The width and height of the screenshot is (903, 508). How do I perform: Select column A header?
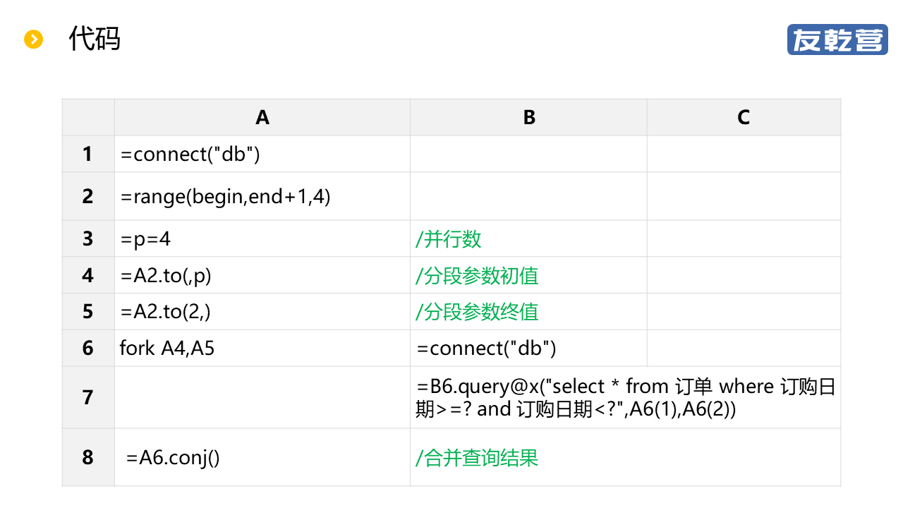[x=262, y=117]
